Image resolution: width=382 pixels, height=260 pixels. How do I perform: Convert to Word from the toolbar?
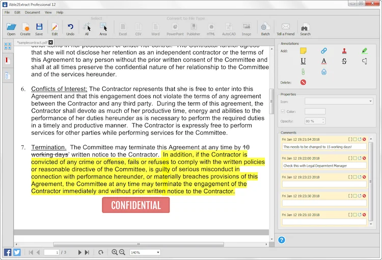[155, 29]
